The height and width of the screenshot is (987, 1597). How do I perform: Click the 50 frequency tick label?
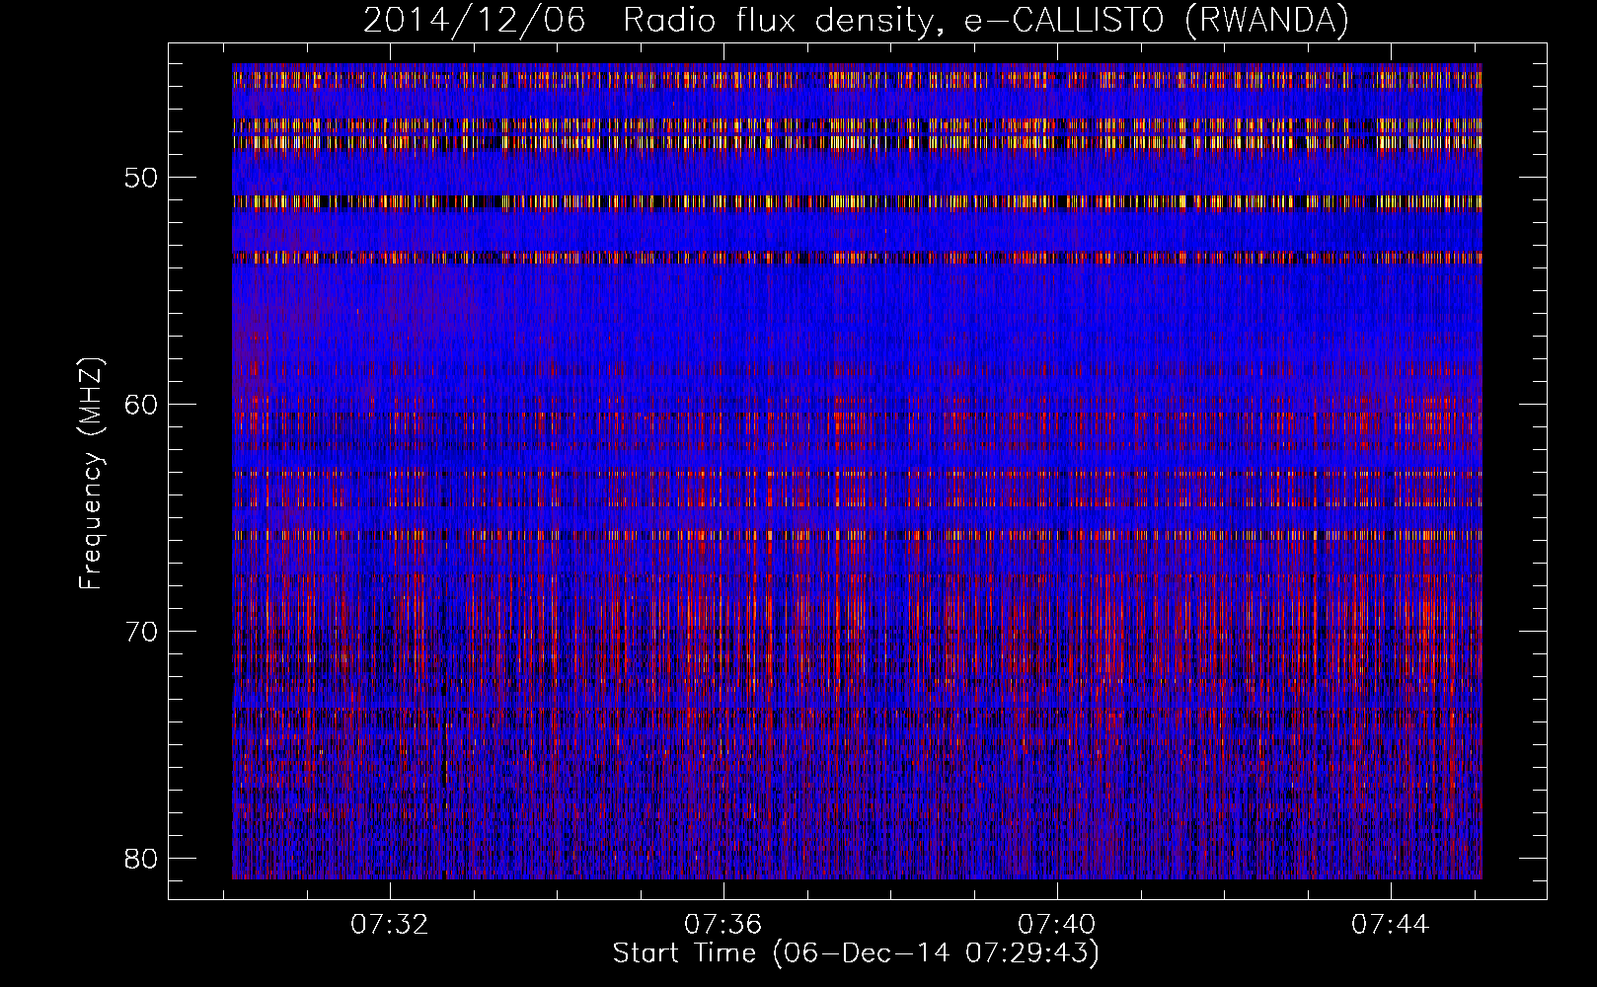point(142,178)
